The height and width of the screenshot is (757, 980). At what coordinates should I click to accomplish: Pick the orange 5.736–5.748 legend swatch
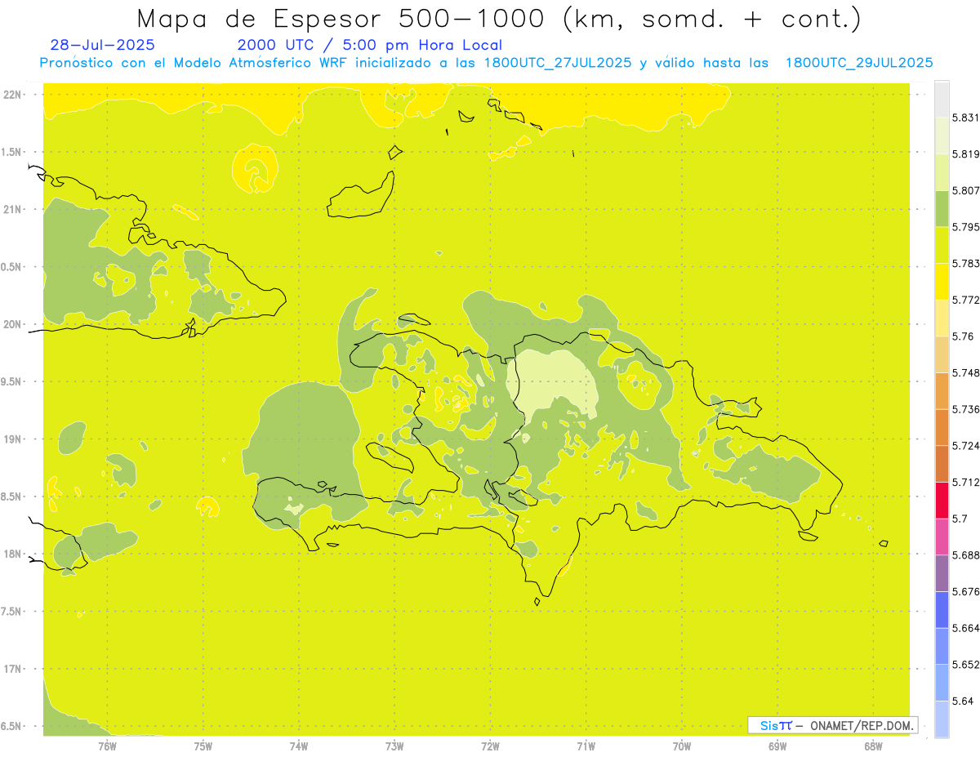[942, 391]
